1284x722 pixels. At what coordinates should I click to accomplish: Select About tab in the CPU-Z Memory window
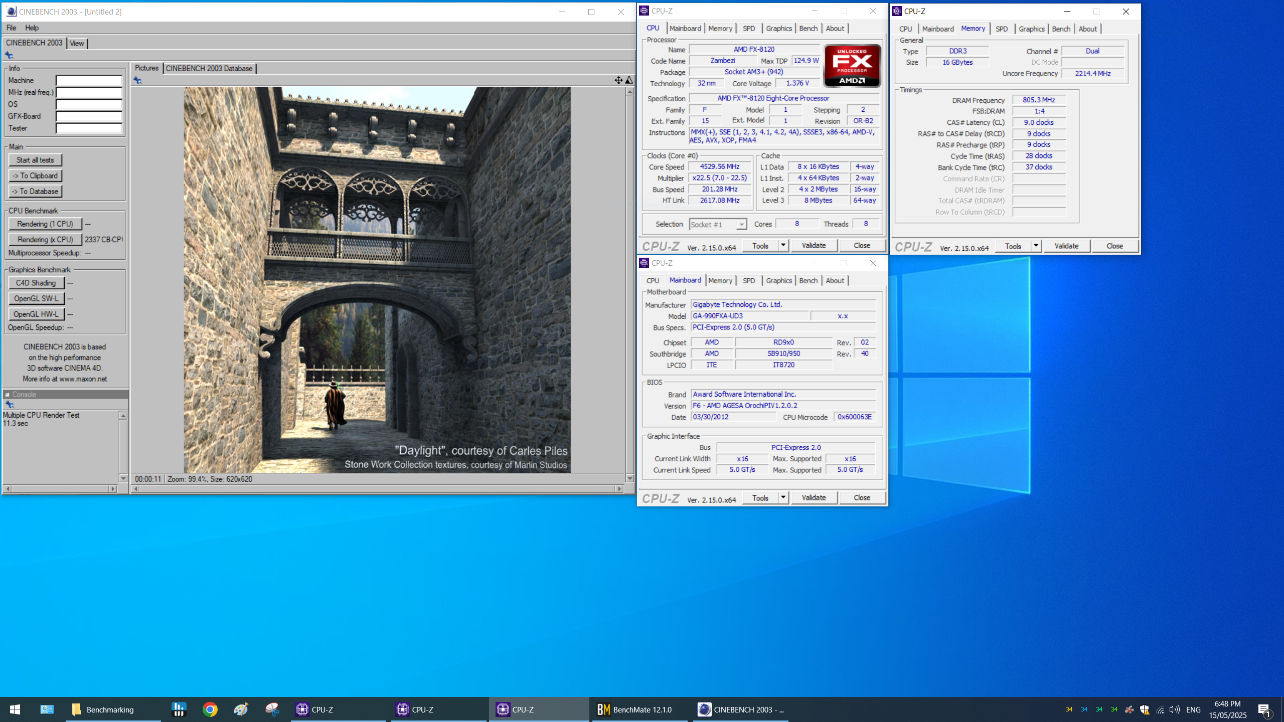pyautogui.click(x=1087, y=29)
